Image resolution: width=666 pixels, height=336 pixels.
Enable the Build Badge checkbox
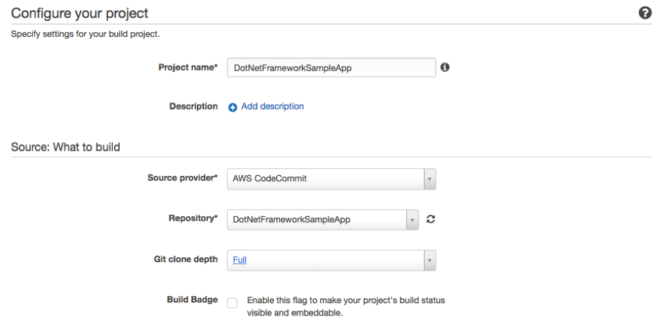click(x=232, y=302)
